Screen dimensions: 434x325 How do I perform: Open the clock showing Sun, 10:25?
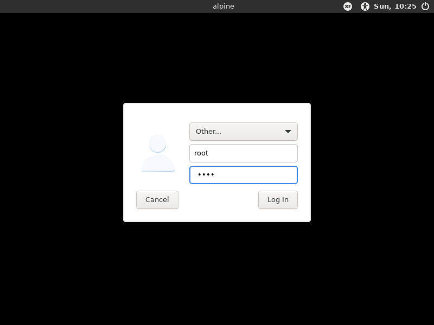[394, 6]
